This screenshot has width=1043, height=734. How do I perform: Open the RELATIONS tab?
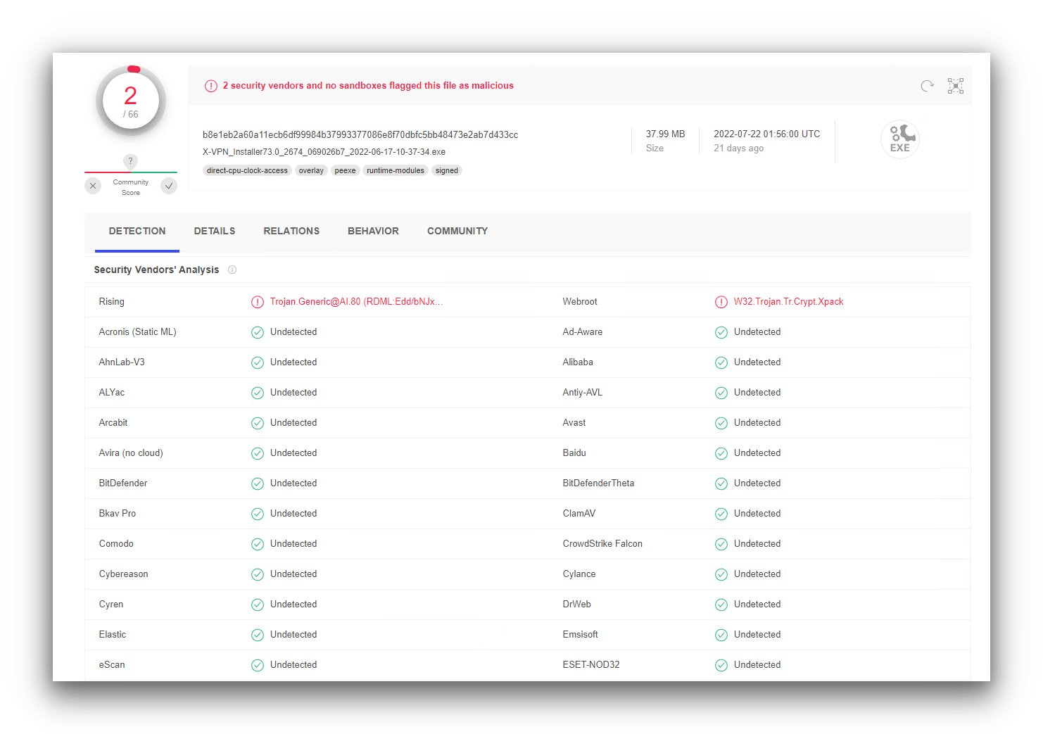coord(291,231)
